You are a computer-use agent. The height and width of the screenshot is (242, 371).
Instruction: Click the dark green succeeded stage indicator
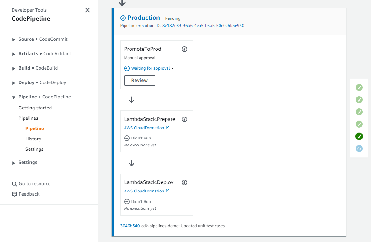coord(359,136)
